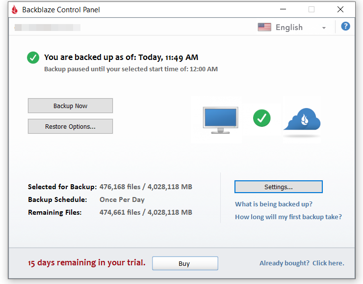Click the blue help question mark icon
Screen dimensions: 363x284
[x=345, y=27]
